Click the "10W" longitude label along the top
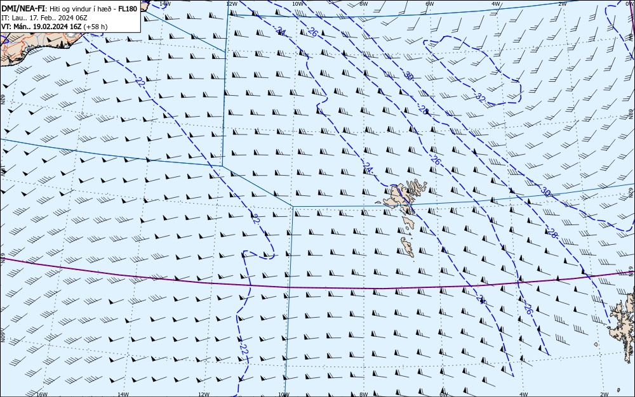The height and width of the screenshot is (397, 635). click(x=297, y=4)
